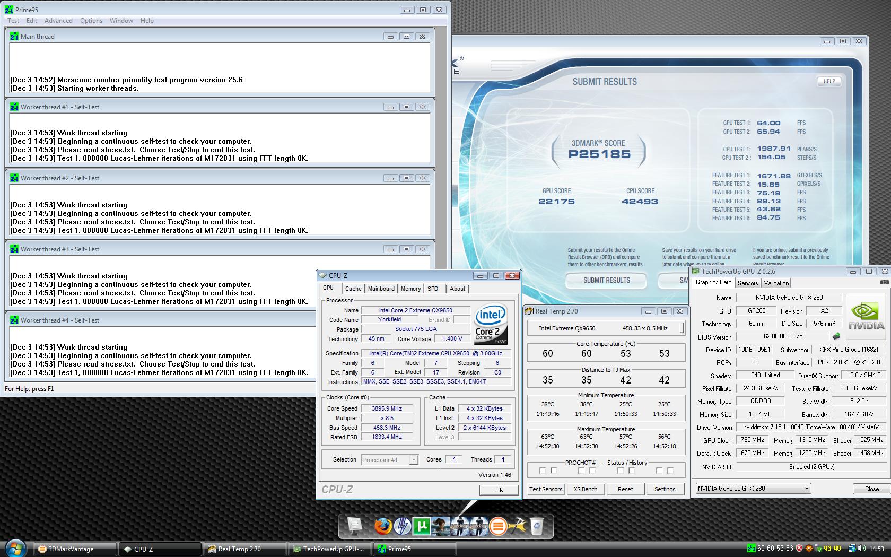Open the Windows Start orb

(15, 549)
